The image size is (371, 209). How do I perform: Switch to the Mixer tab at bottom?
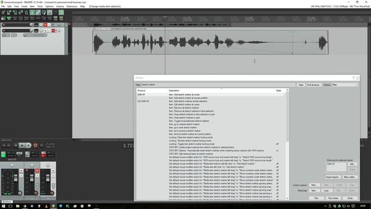[7, 201]
